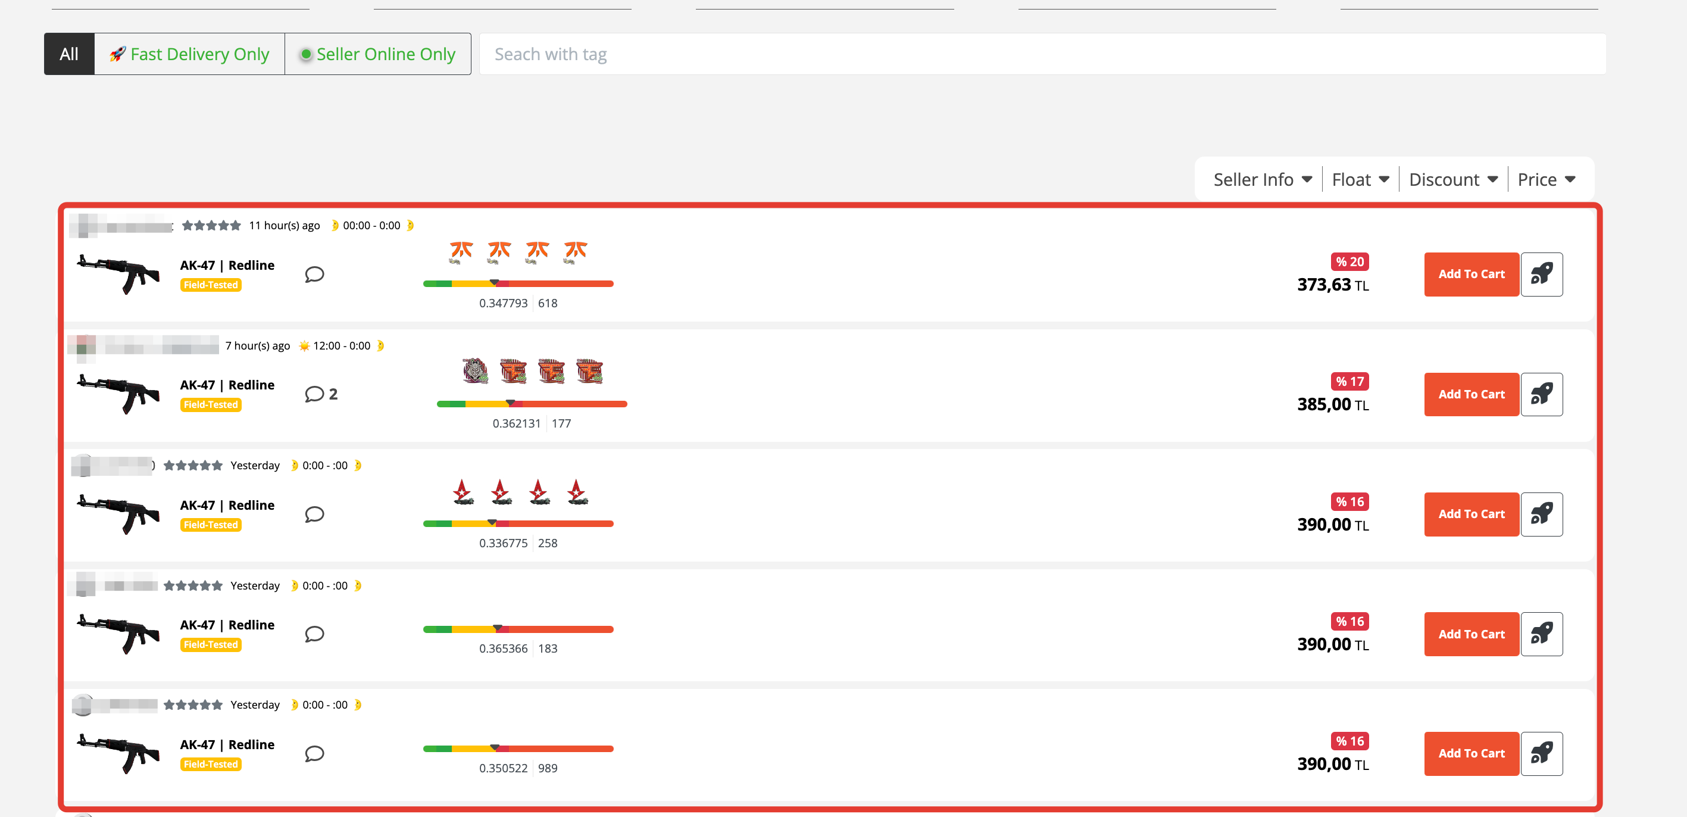
Task: Add to cart the 0.365366 float Redline
Action: coord(1471,634)
